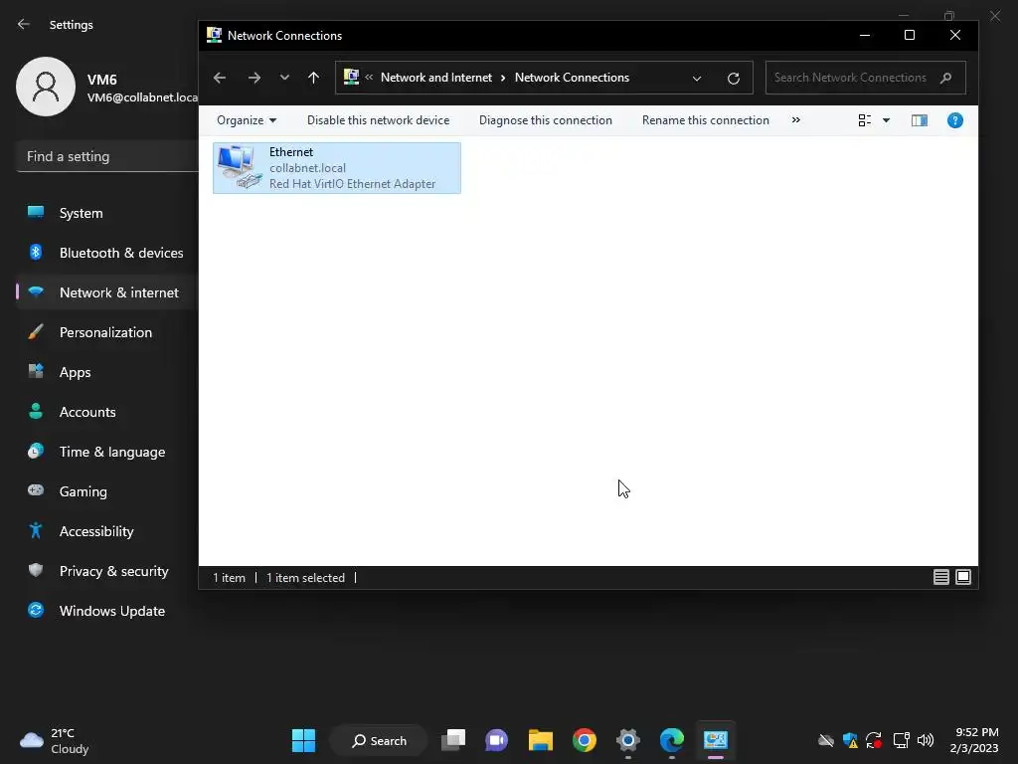Screen dimensions: 1018x764
Task: Open Personalization settings
Action: tap(107, 332)
